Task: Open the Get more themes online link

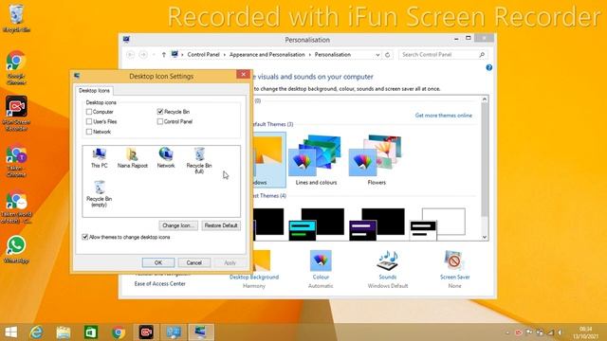Action: click(443, 116)
